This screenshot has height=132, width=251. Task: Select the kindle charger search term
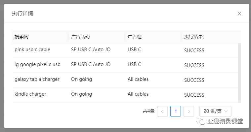click(x=30, y=94)
